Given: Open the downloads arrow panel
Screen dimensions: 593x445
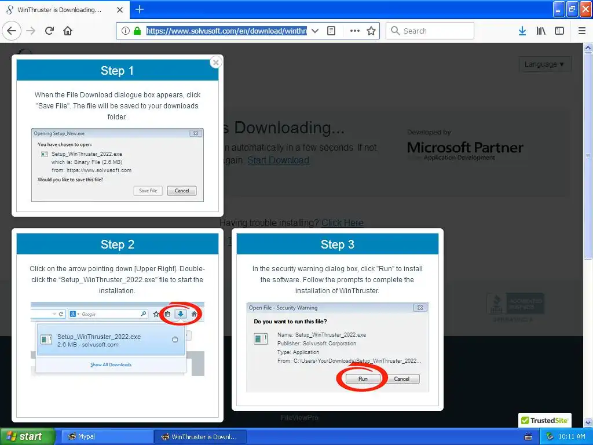Looking at the screenshot, I should coord(522,31).
